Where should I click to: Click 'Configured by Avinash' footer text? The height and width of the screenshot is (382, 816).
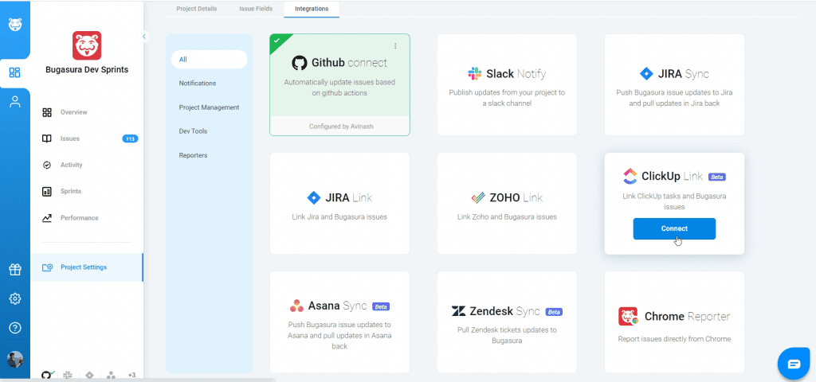339,127
